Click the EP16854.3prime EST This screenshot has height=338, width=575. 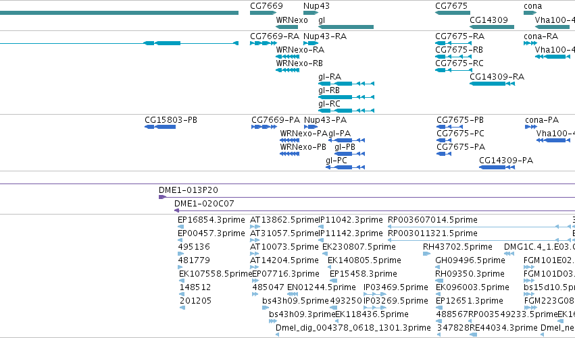(x=181, y=227)
